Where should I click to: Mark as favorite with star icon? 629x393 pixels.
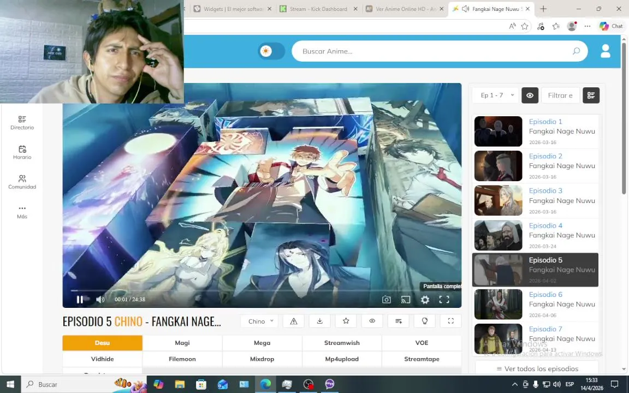(346, 321)
